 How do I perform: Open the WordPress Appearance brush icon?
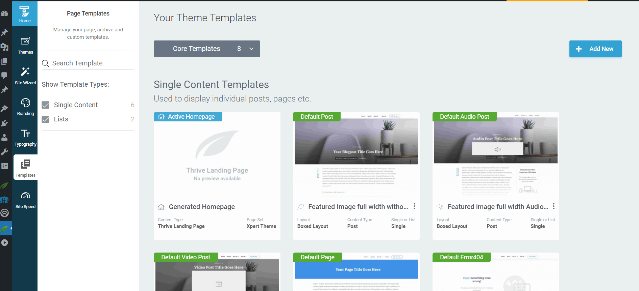click(4, 109)
